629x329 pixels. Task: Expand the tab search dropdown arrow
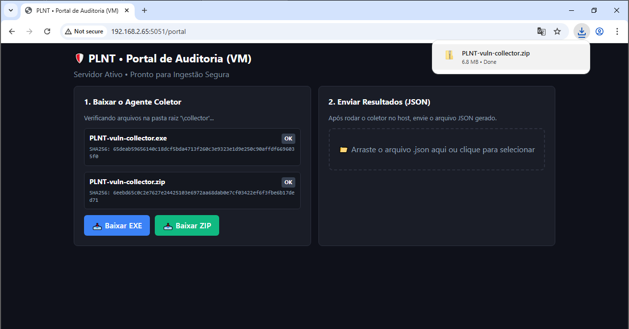(10, 10)
